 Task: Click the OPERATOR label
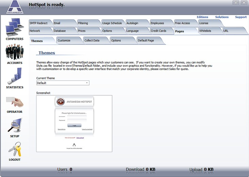click(15, 112)
